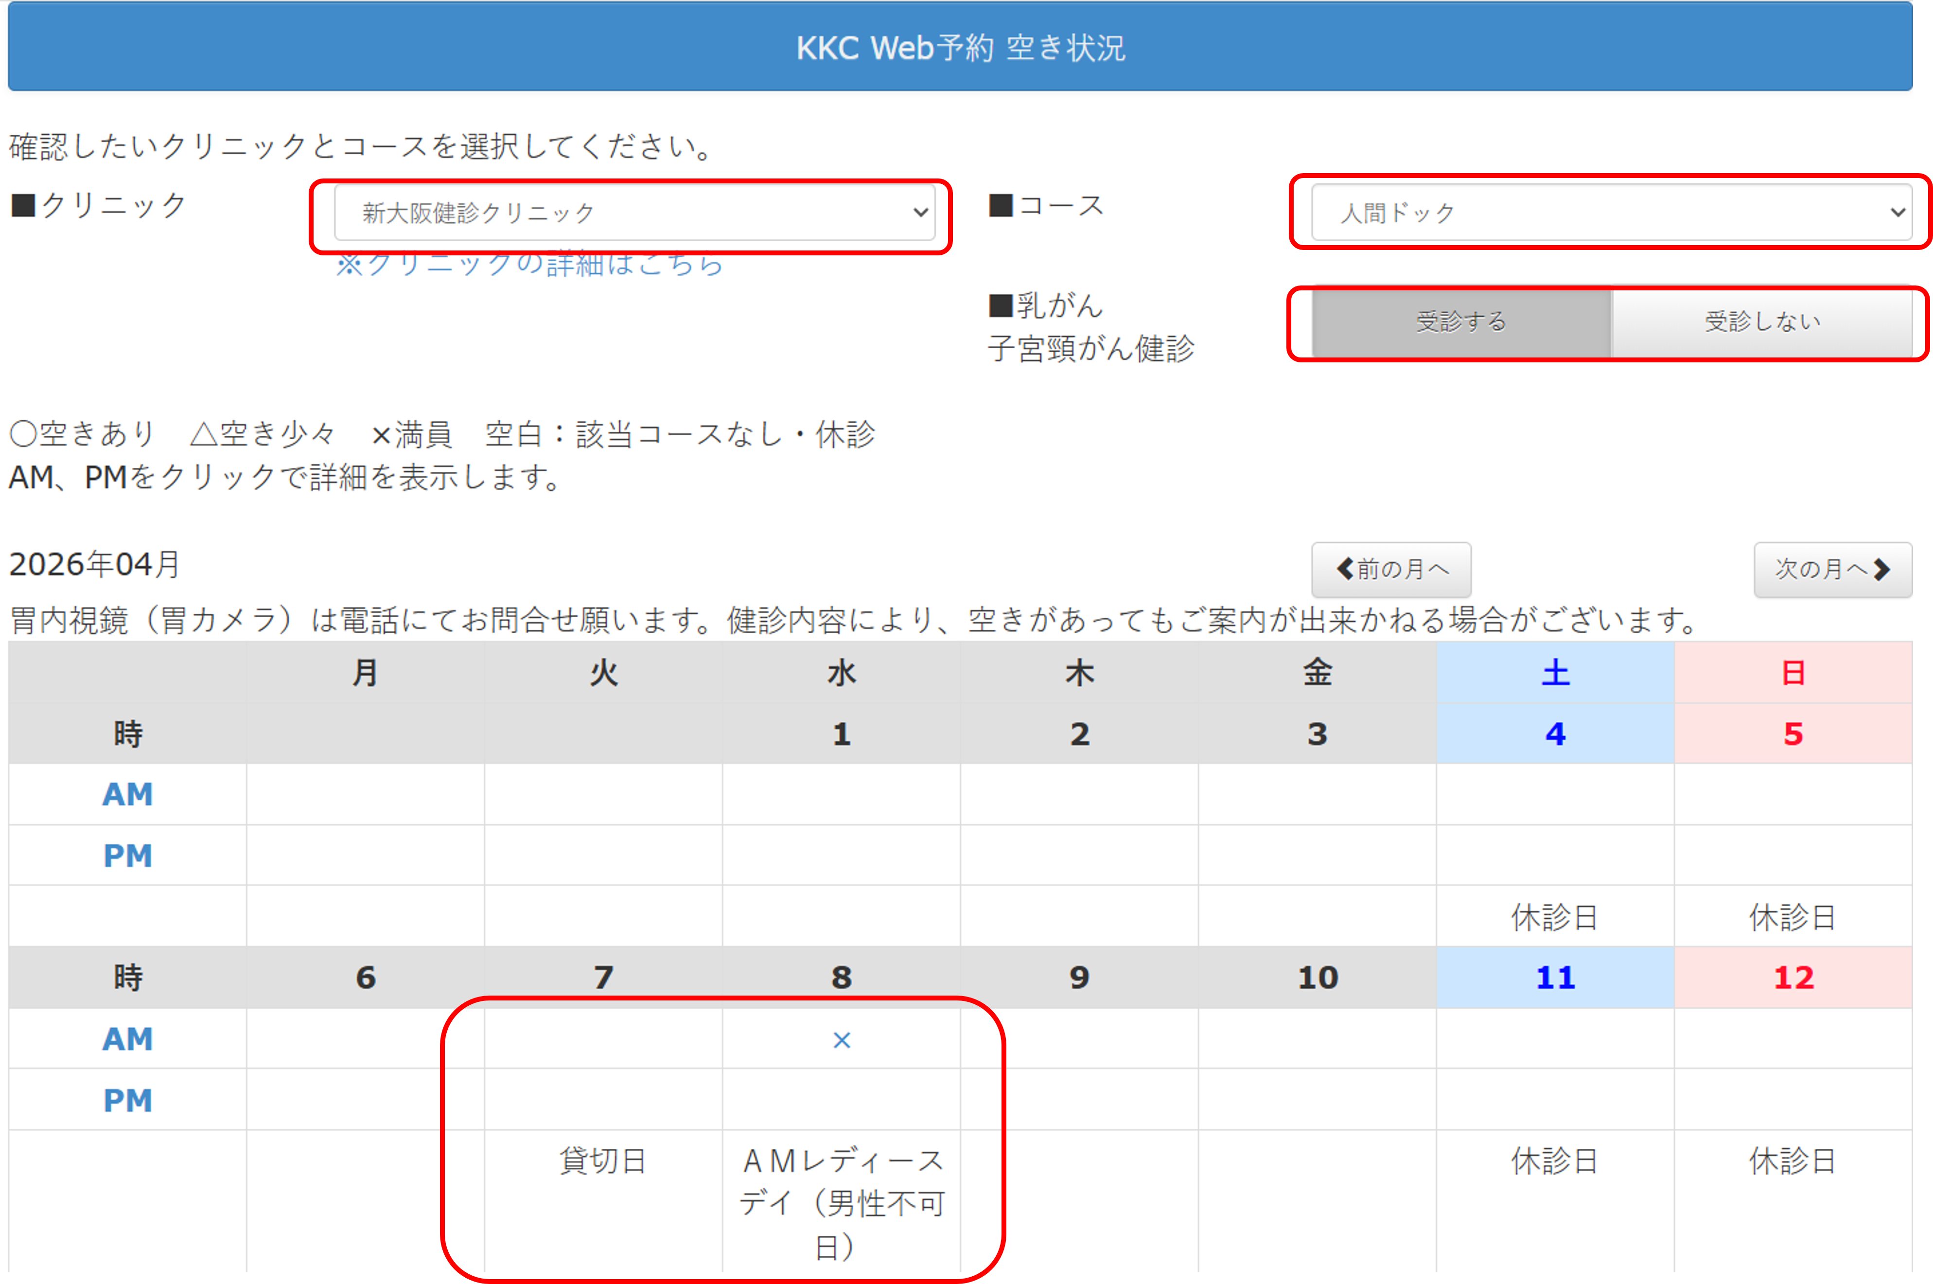Open the クリニック dropdown selector
Viewport: 1933px width, 1284px height.
click(x=633, y=213)
